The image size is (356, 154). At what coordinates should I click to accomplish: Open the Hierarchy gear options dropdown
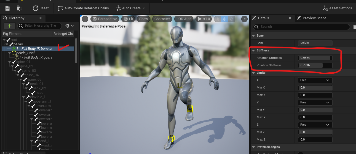pyautogui.click(x=69, y=26)
